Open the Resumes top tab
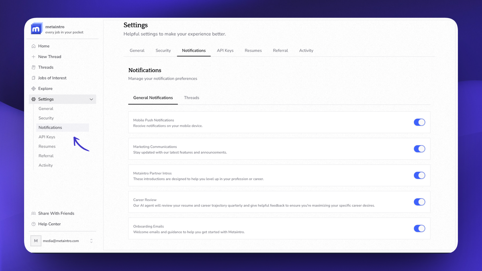This screenshot has width=482, height=271. click(253, 51)
